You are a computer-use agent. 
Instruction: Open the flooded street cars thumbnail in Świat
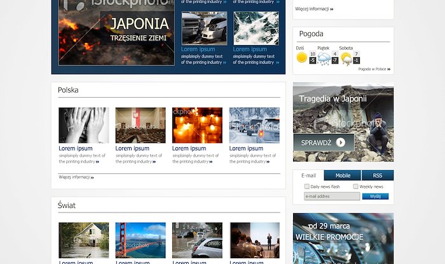click(197, 241)
